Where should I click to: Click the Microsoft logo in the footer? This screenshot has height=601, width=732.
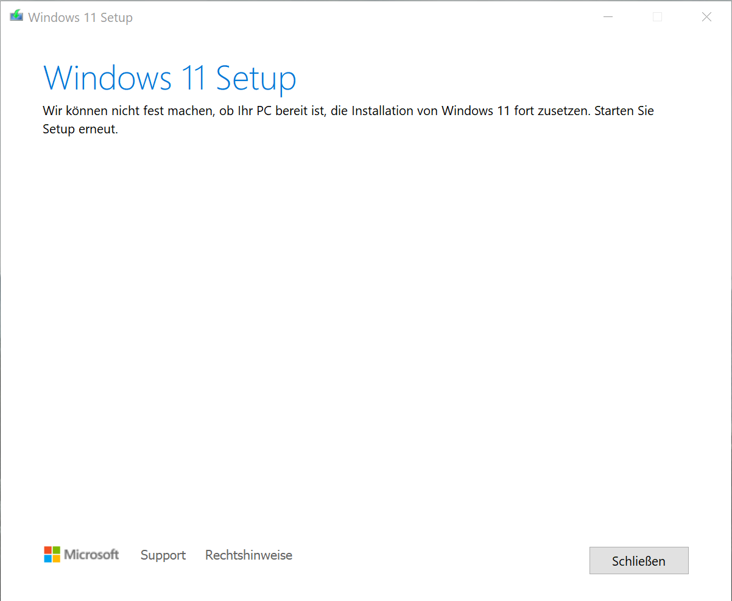[x=82, y=555]
